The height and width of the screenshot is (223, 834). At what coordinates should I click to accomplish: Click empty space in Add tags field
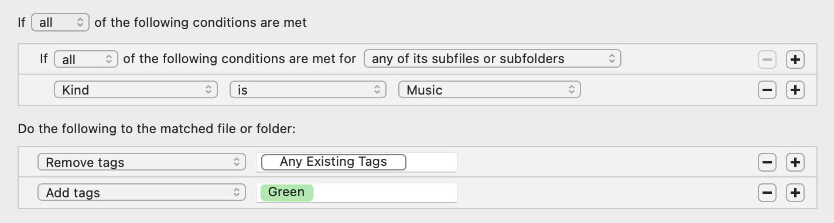click(x=385, y=193)
